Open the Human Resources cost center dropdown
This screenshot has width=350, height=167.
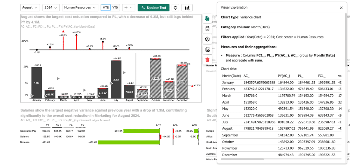(x=80, y=7)
